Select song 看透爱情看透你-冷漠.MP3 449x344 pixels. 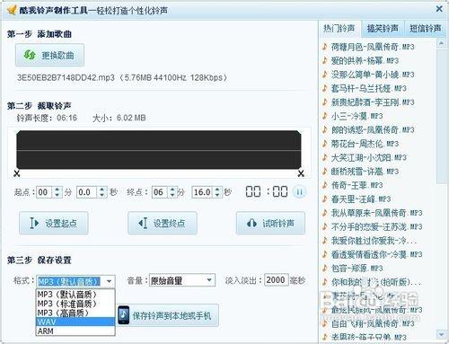point(376,254)
